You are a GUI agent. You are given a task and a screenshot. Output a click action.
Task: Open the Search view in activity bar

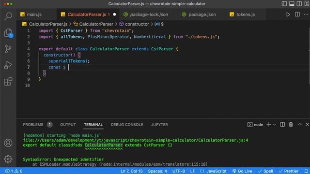tap(8, 16)
